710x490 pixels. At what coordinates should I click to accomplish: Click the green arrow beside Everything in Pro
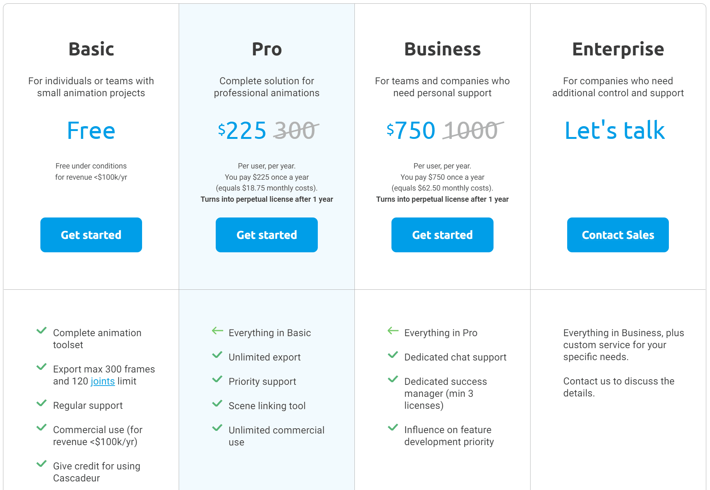(x=393, y=331)
